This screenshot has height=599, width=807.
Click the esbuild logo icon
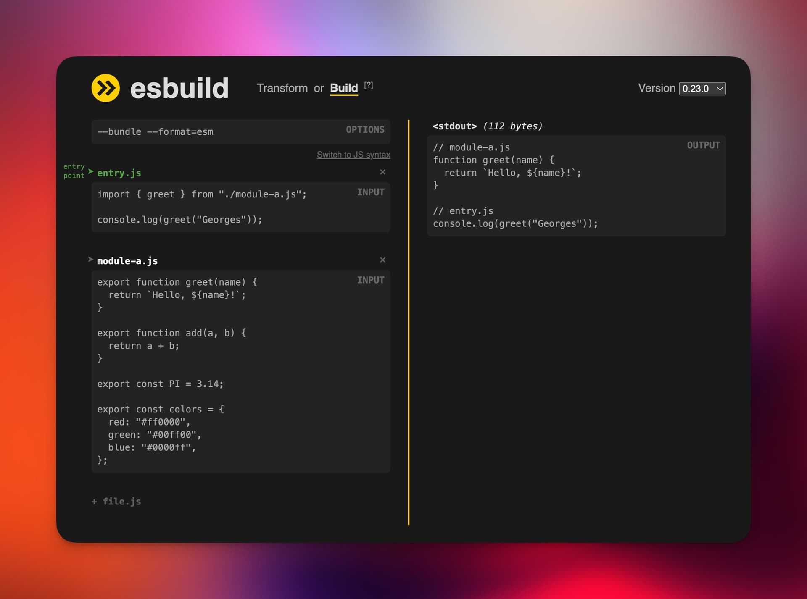click(x=106, y=88)
